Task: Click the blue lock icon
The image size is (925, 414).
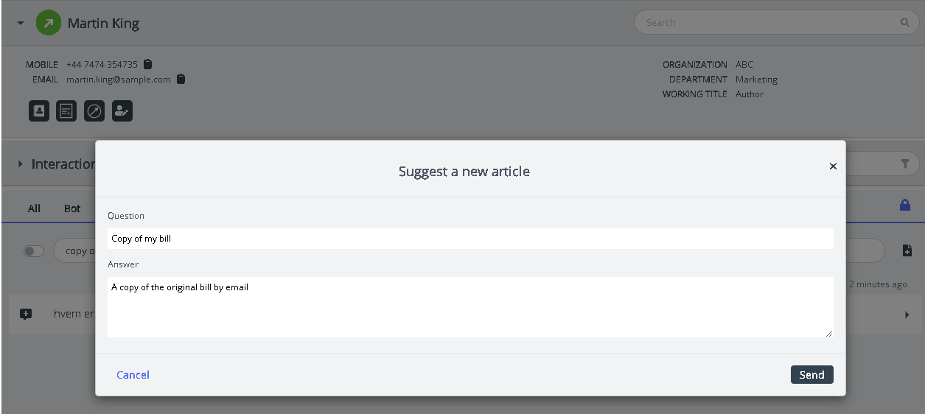Action: (x=905, y=205)
